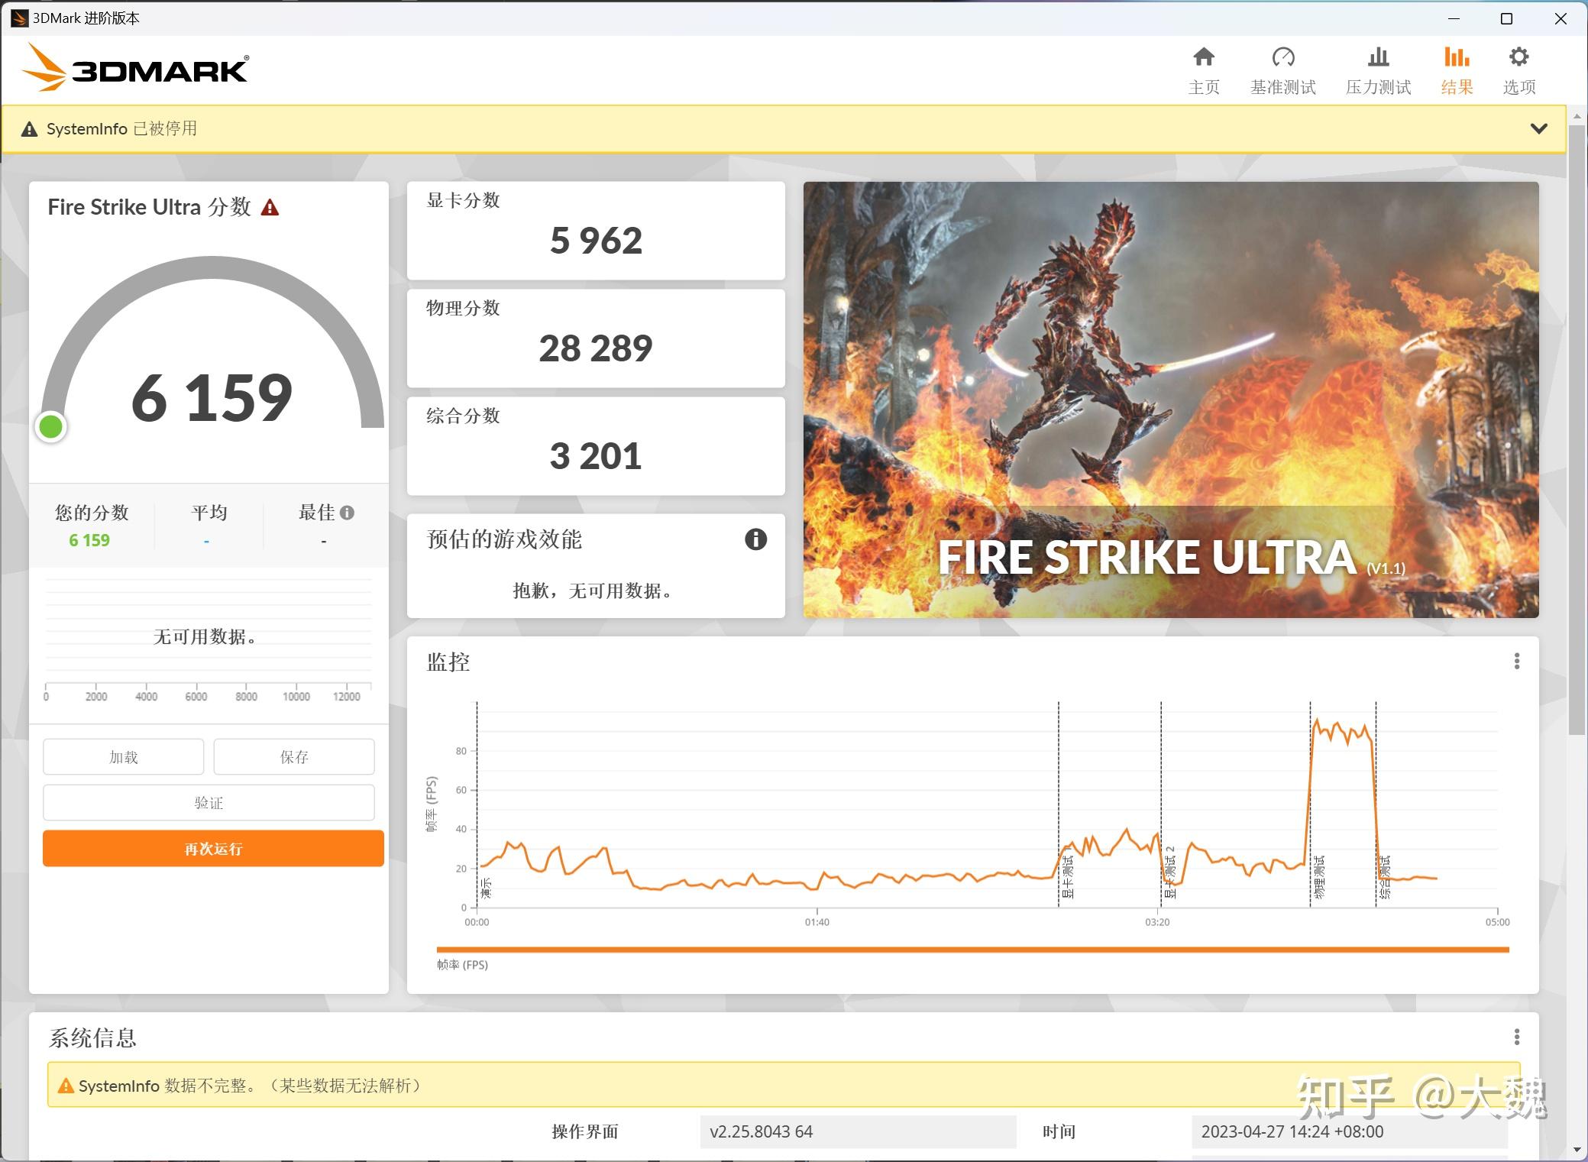Click the green gauge indicator dot
Viewport: 1588px width, 1162px height.
point(50,426)
